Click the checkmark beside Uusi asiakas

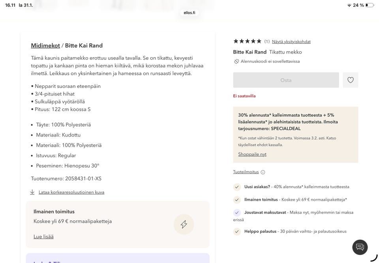click(237, 187)
